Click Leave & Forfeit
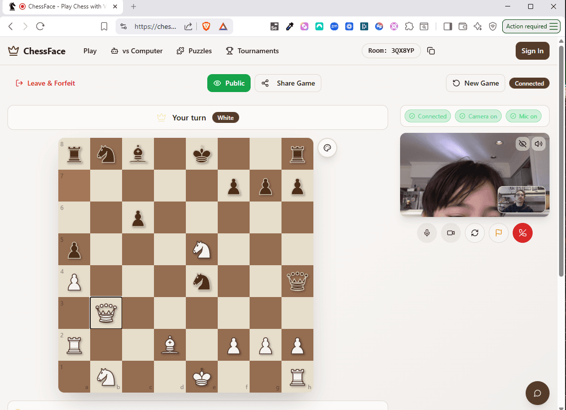The height and width of the screenshot is (410, 566). click(x=45, y=83)
